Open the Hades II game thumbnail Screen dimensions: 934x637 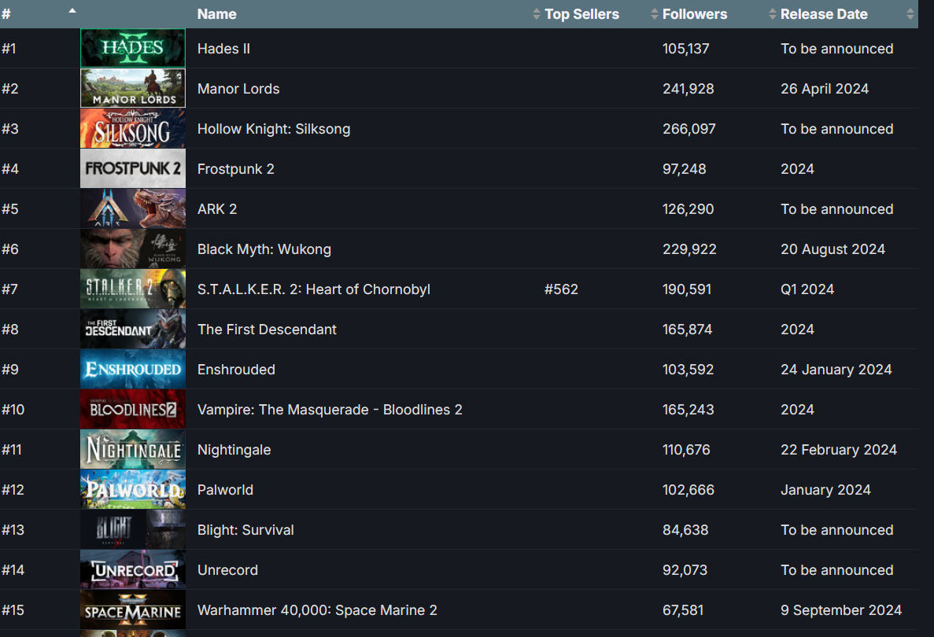click(133, 48)
